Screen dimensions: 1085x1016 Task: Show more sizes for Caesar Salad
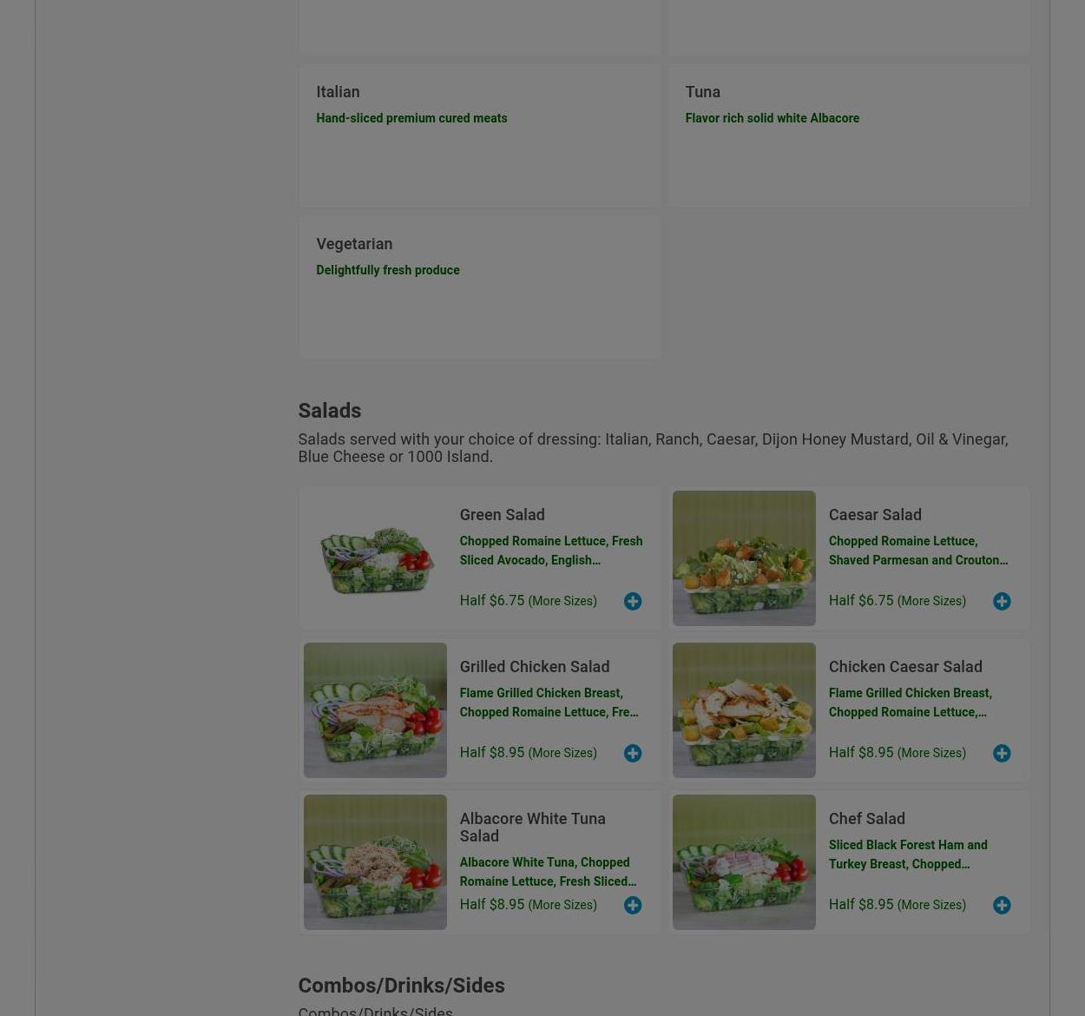[x=931, y=601]
